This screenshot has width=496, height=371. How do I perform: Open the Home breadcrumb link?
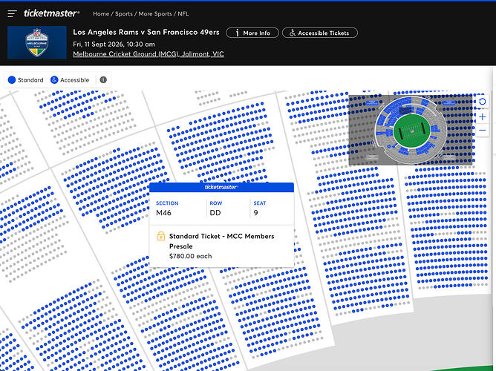coord(101,14)
